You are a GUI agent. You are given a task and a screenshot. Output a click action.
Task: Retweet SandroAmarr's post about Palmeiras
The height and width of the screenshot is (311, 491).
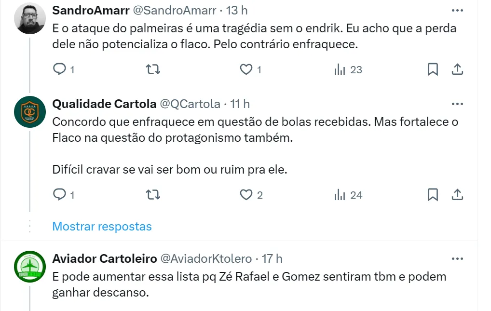pyautogui.click(x=153, y=70)
